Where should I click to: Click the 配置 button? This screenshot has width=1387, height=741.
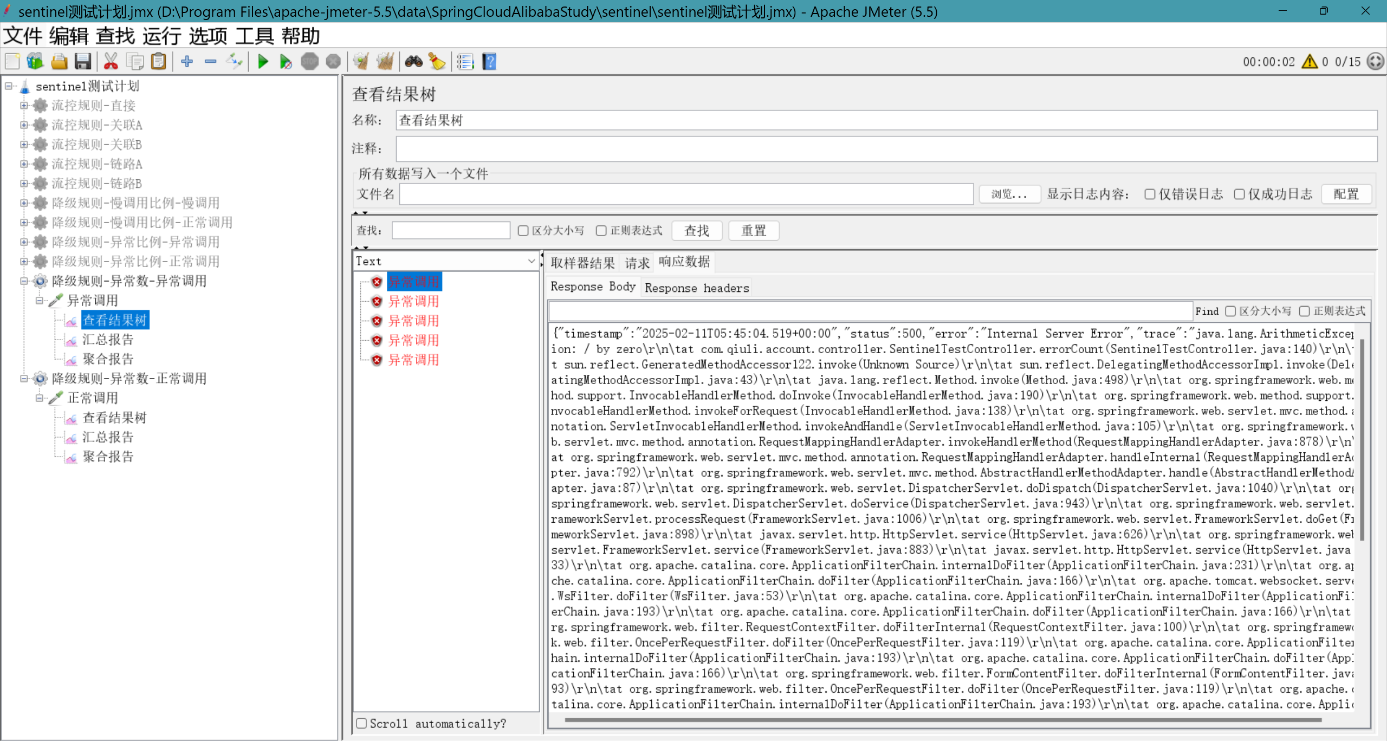[1346, 194]
